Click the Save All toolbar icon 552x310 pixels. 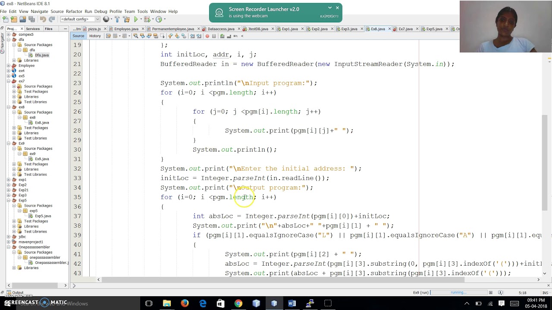tap(31, 19)
